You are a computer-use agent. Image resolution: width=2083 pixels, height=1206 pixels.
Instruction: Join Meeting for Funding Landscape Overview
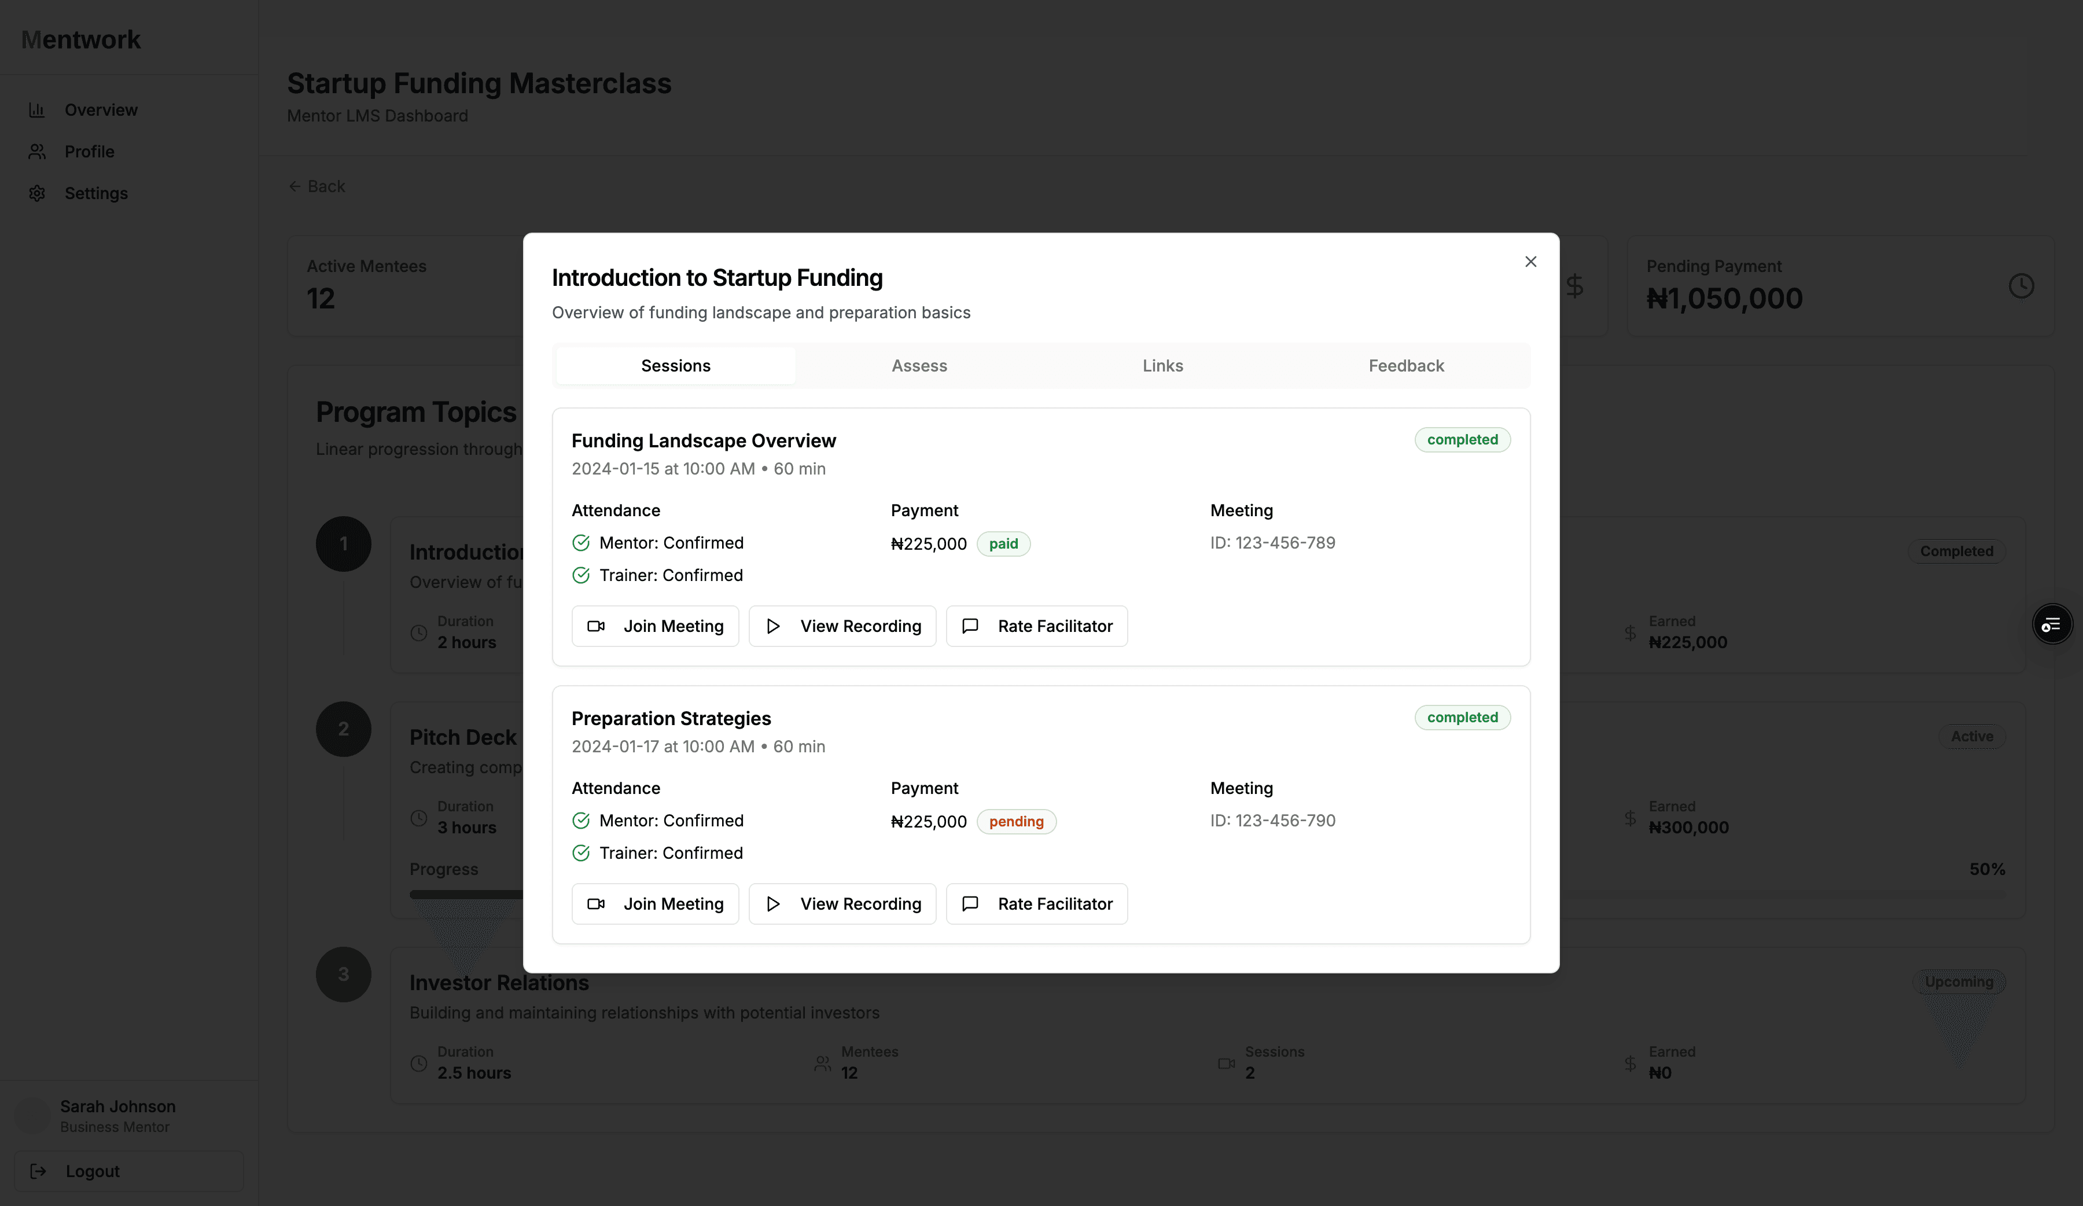pyautogui.click(x=654, y=626)
